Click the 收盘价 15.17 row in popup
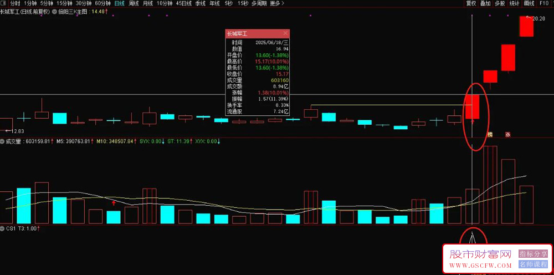The image size is (554, 275). tap(257, 74)
